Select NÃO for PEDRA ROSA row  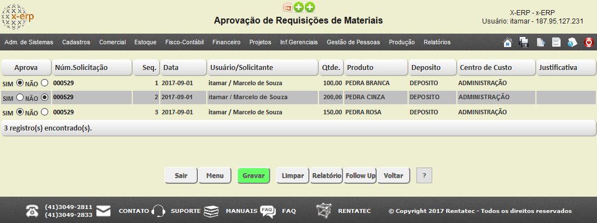coord(44,112)
